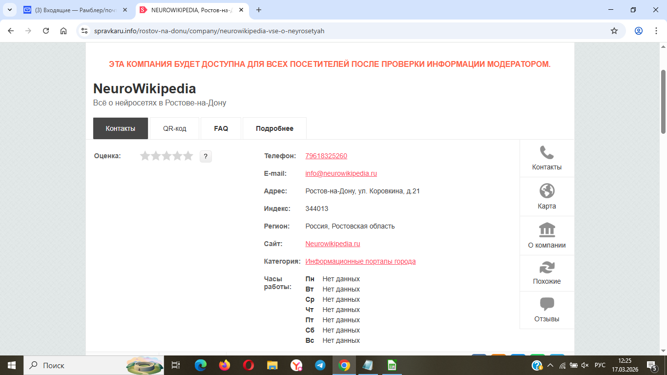667x375 pixels.
Task: Close the NEUROWIKIPEDIA tab
Action: coord(241,10)
